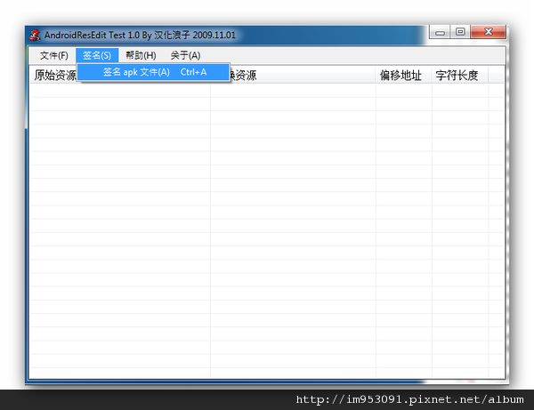Screen dimensions: 534x410
Task: Click the AndroidResEdit app icon in title bar
Action: [x=35, y=35]
